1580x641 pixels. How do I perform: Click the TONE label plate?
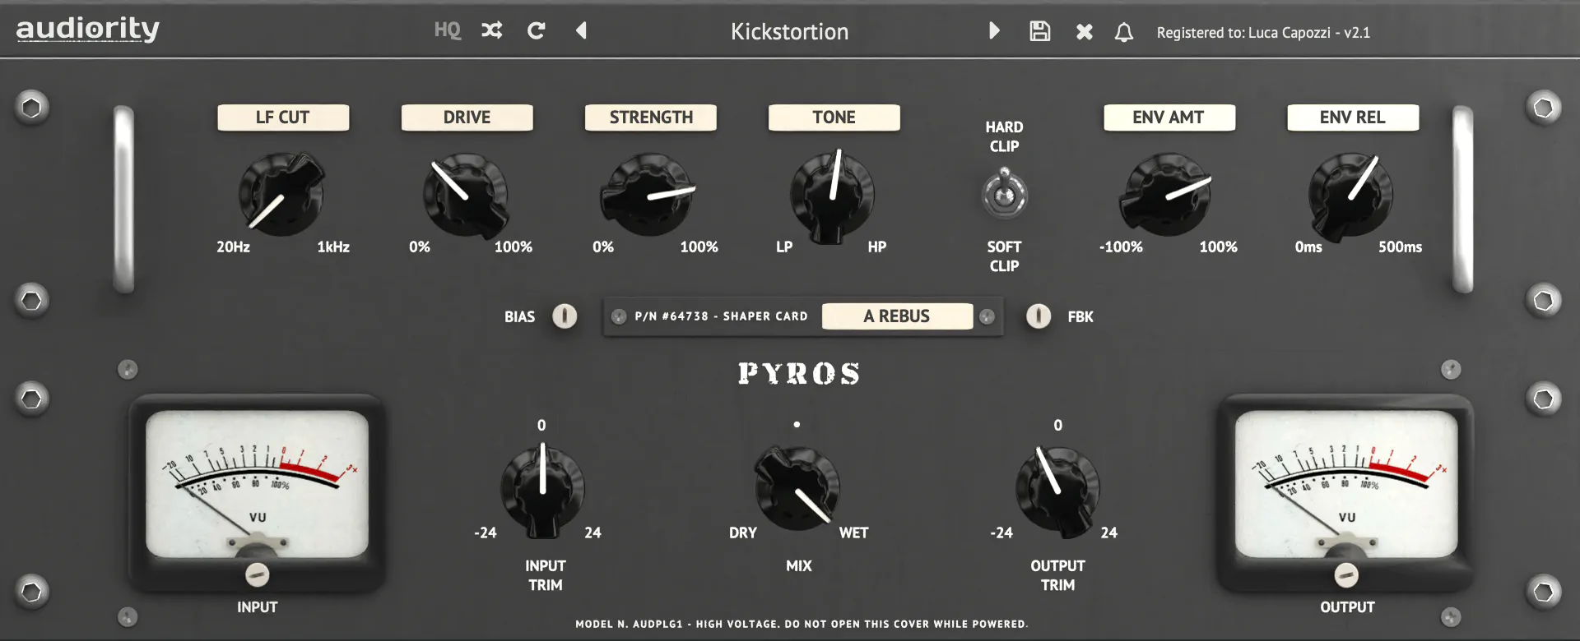834,118
